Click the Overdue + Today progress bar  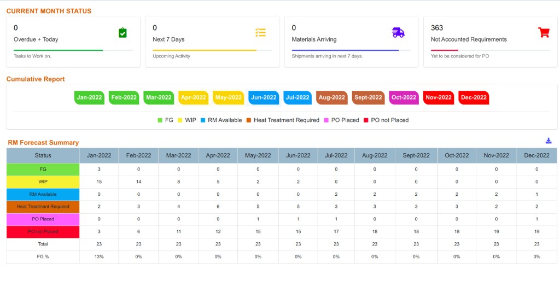pyautogui.click(x=73, y=50)
